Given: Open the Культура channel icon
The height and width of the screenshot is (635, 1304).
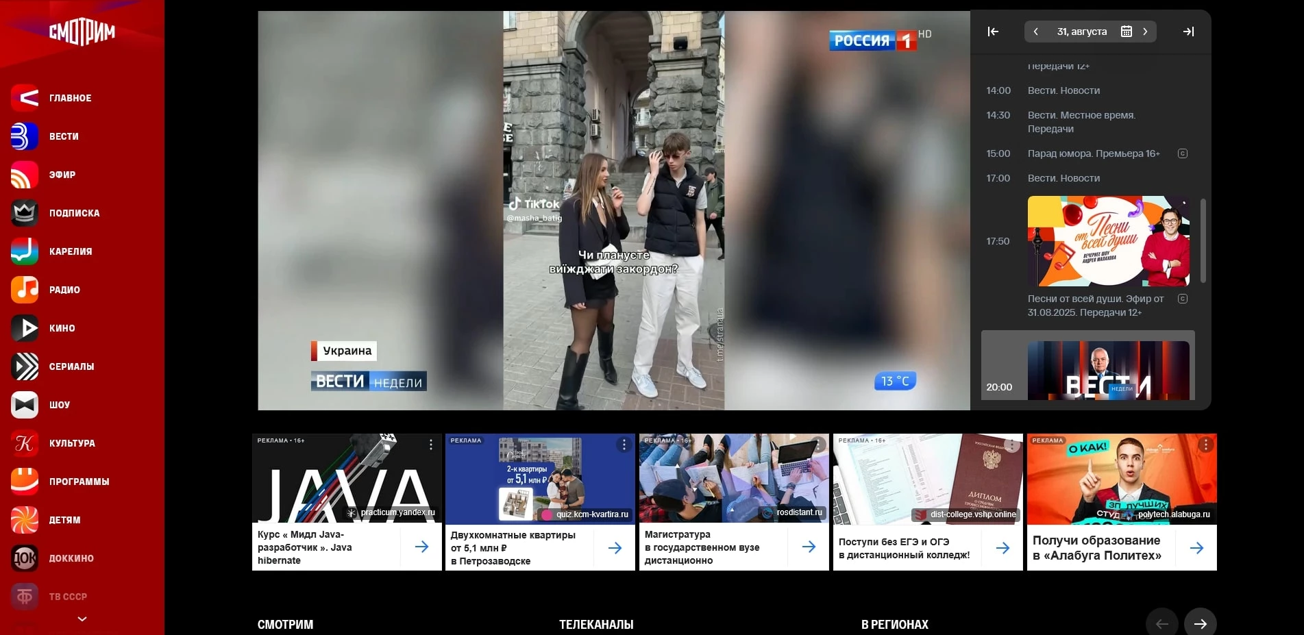Looking at the screenshot, I should pyautogui.click(x=24, y=443).
